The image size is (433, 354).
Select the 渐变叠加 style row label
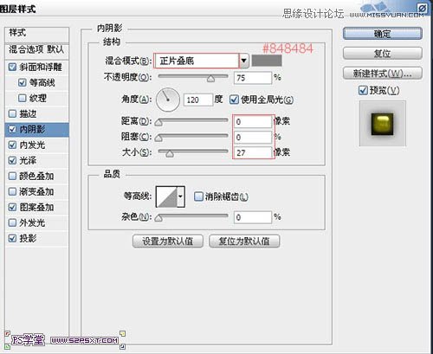(36, 191)
